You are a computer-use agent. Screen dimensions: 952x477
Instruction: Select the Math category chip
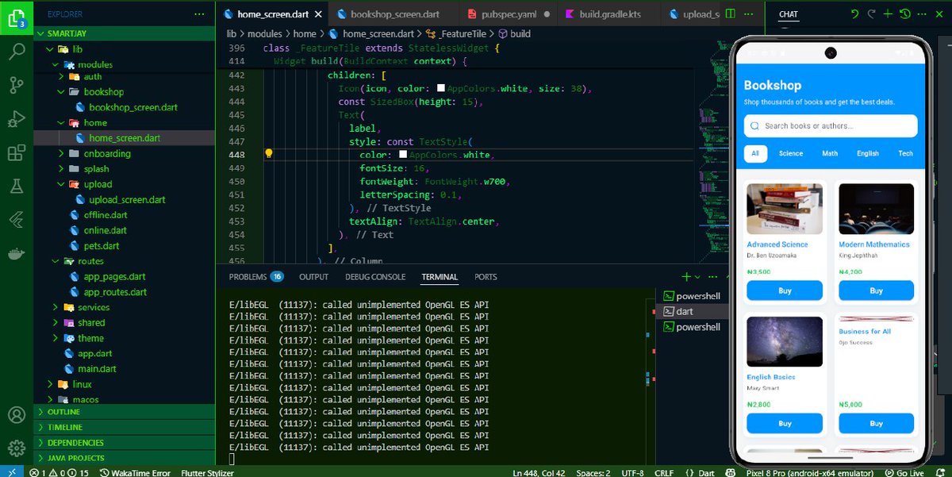[x=830, y=153]
